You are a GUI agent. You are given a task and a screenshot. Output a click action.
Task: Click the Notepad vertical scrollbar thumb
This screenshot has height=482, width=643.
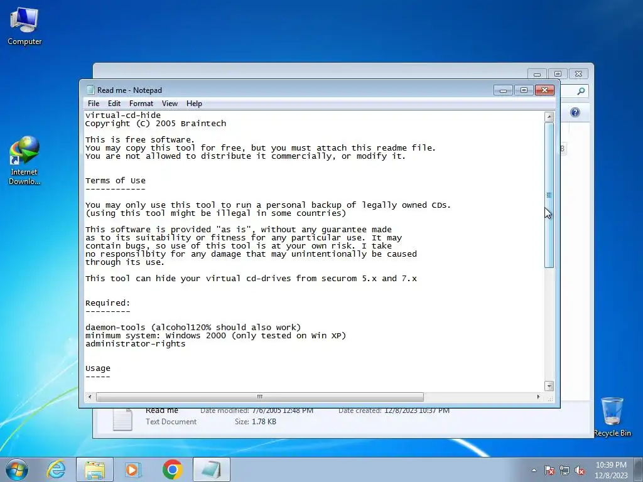pyautogui.click(x=549, y=195)
